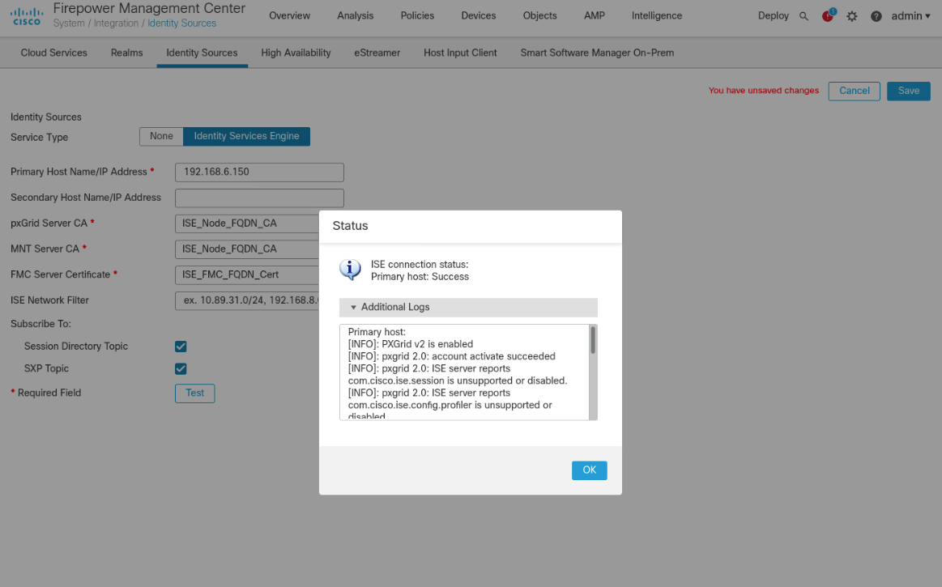942x587 pixels.
Task: Open the pxGrid Server CA dropdown
Action: point(247,223)
